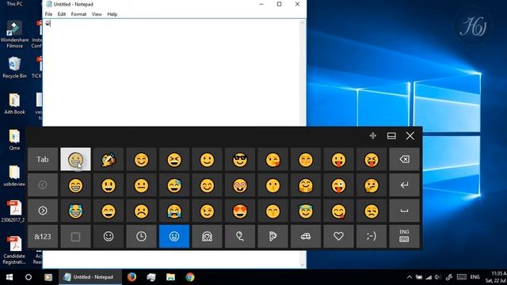The width and height of the screenshot is (507, 285).
Task: Click the space key on touch keyboard
Action: coord(404,211)
